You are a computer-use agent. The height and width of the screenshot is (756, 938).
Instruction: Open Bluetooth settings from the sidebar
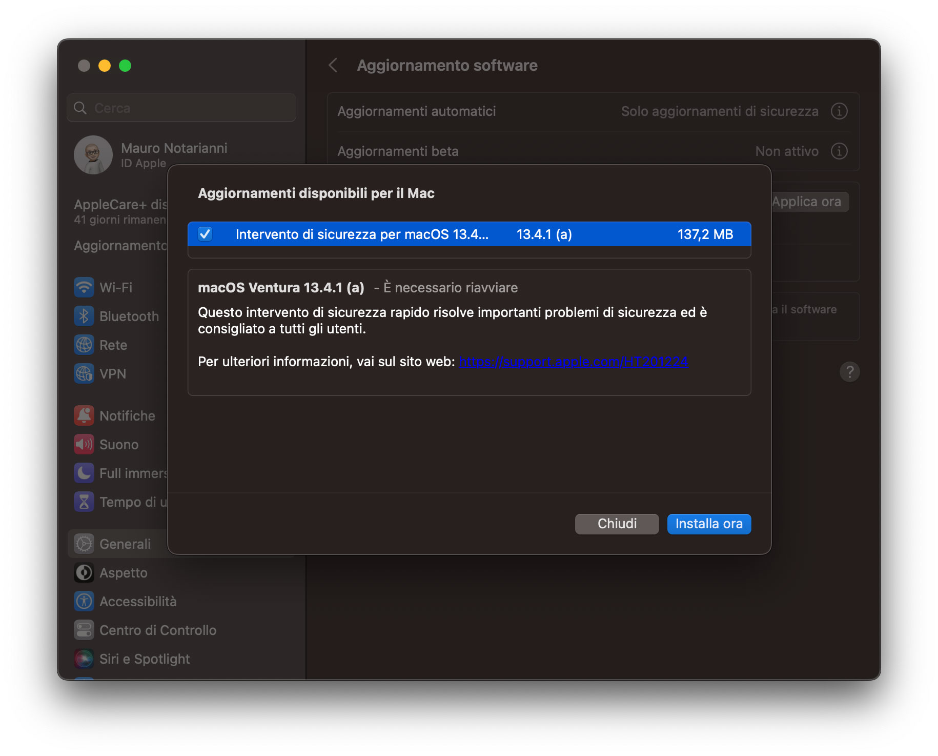(84, 316)
